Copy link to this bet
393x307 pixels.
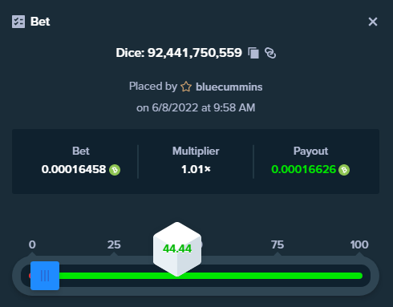[270, 53]
